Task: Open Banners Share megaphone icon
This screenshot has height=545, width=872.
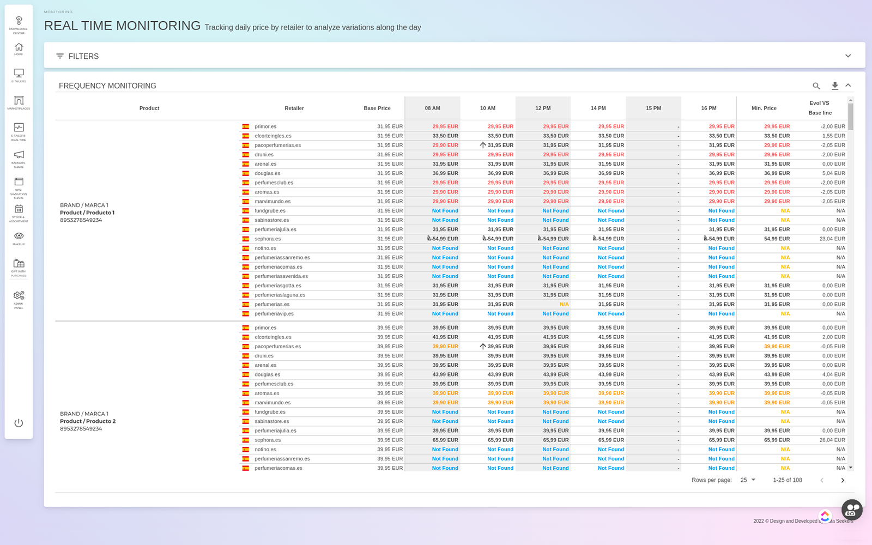Action: point(19,159)
